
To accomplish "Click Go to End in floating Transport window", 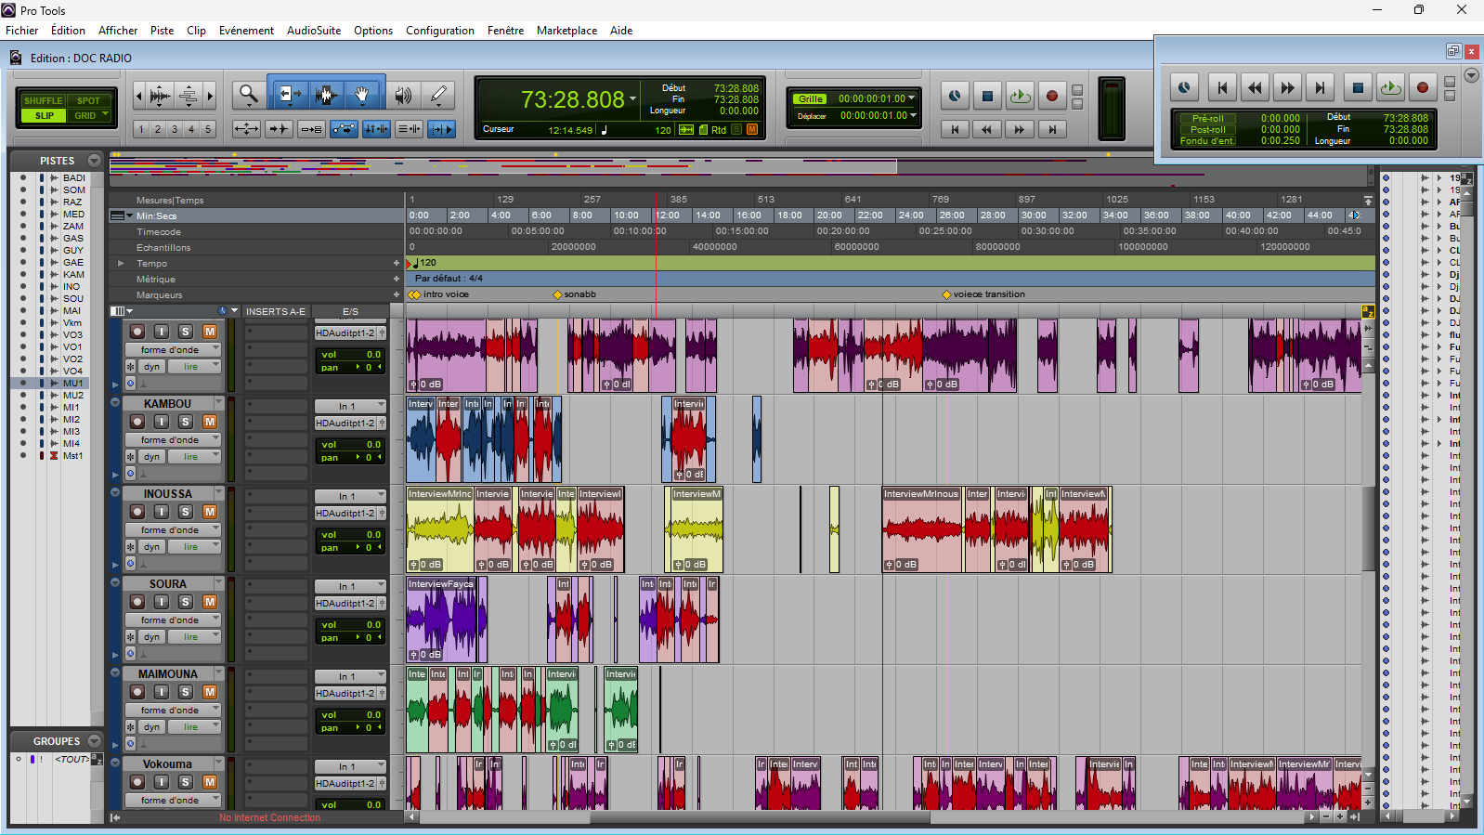I will pyautogui.click(x=1320, y=88).
